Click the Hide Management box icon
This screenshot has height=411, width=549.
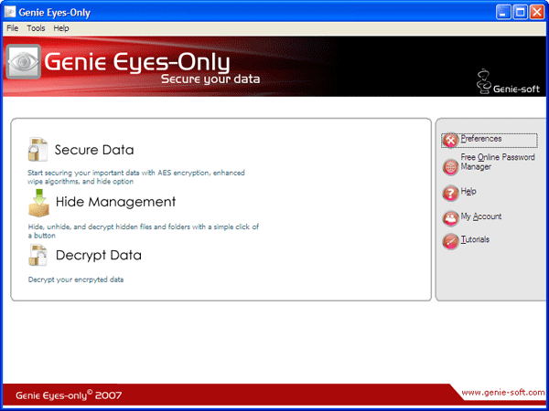pyautogui.click(x=38, y=203)
